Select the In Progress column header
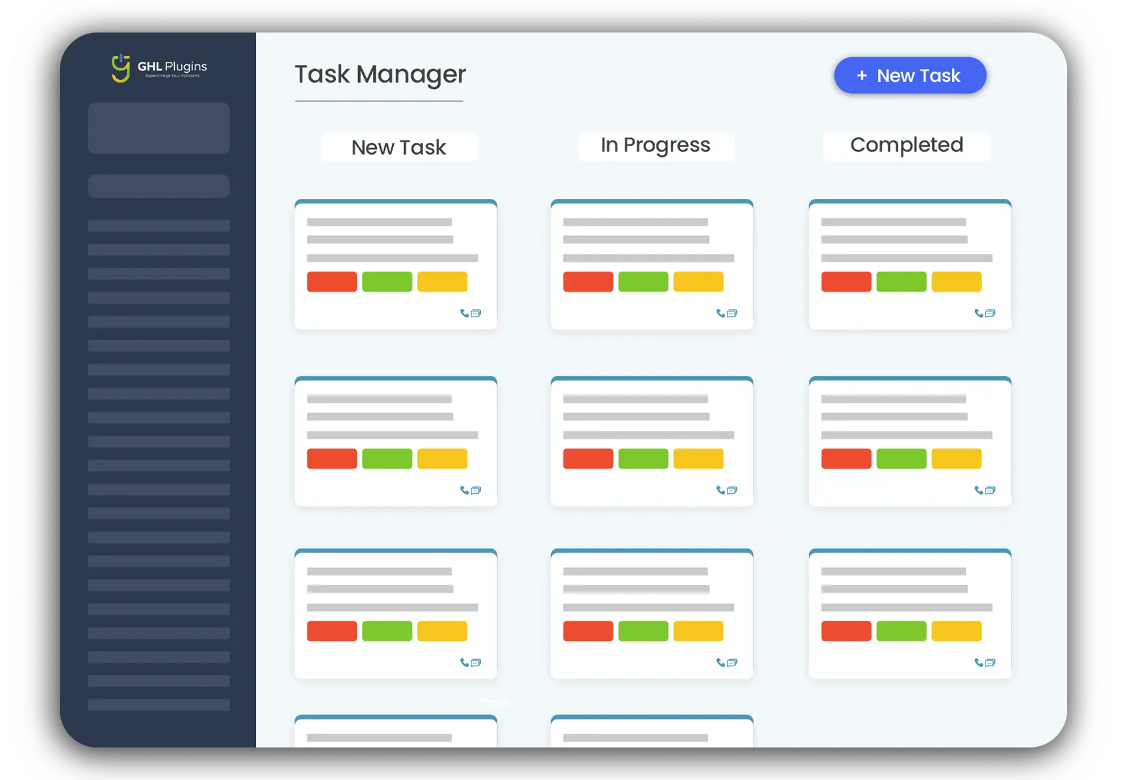Image resolution: width=1127 pixels, height=780 pixels. point(655,146)
